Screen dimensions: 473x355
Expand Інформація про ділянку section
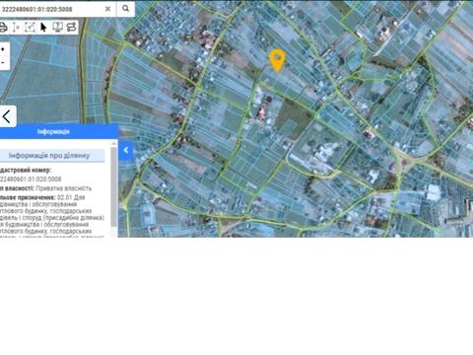(49, 156)
